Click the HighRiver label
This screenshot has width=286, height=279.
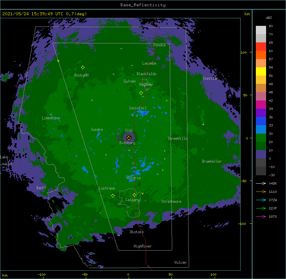pyautogui.click(x=143, y=246)
